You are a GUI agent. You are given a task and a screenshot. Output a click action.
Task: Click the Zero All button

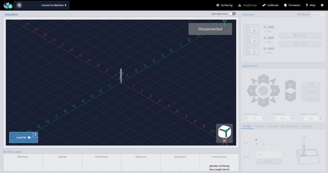tap(300, 35)
